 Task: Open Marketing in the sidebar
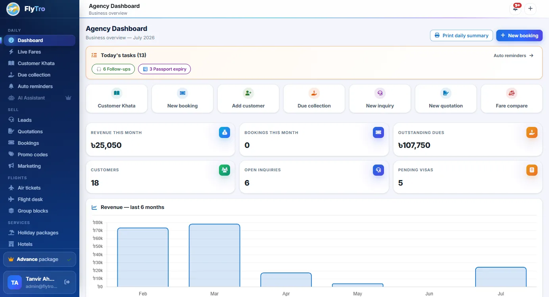tap(40, 166)
